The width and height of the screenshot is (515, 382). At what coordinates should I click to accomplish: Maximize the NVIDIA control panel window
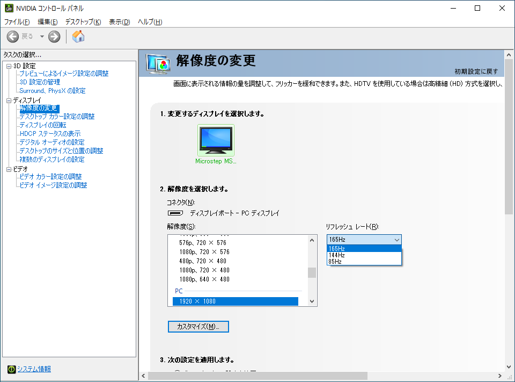(477, 8)
